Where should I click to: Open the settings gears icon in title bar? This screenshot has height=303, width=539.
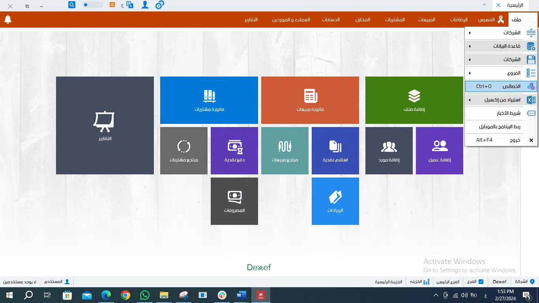click(159, 5)
